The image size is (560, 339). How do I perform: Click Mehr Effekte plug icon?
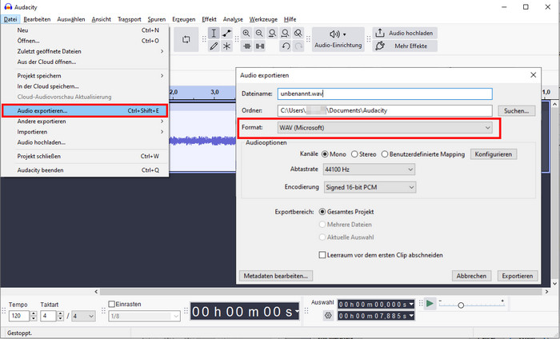[x=380, y=46]
